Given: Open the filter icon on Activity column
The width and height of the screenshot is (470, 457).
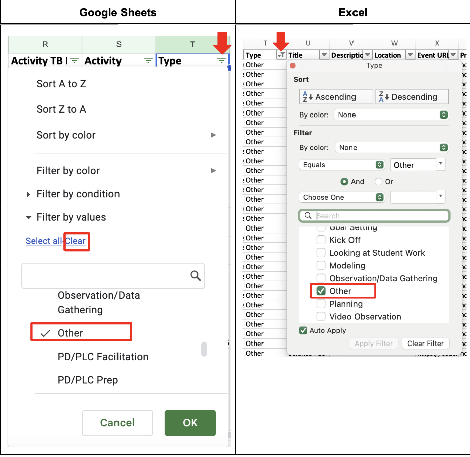Looking at the screenshot, I should [x=148, y=61].
